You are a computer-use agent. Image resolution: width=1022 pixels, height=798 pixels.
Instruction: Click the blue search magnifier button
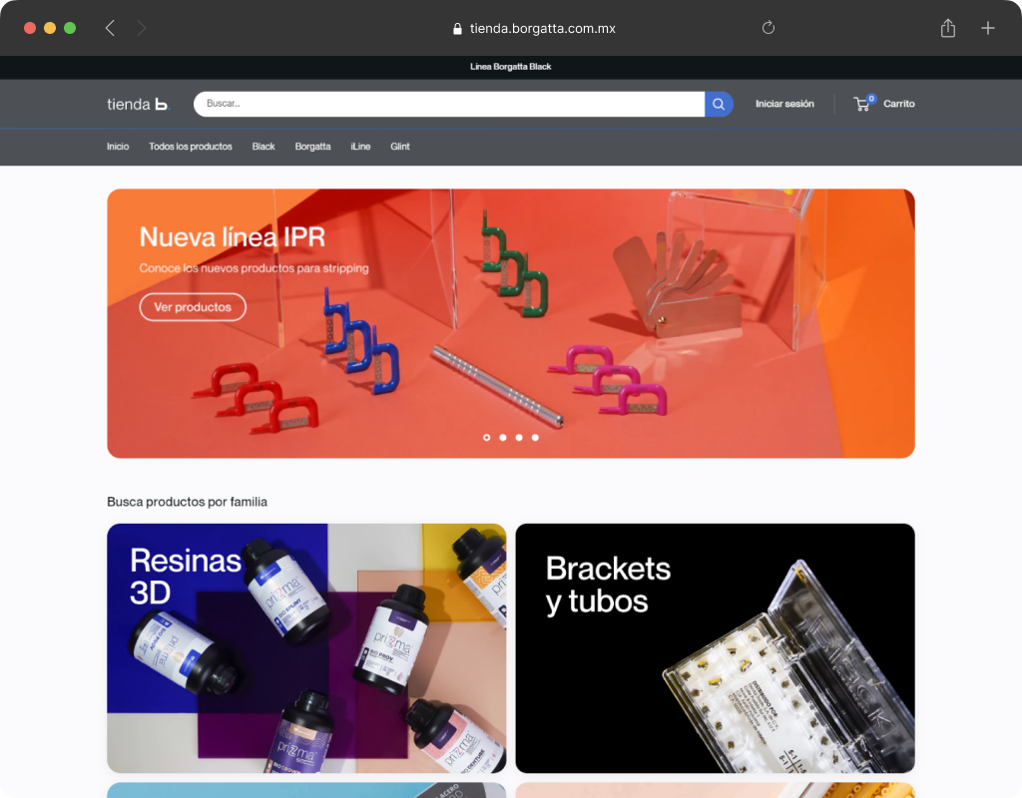[719, 104]
